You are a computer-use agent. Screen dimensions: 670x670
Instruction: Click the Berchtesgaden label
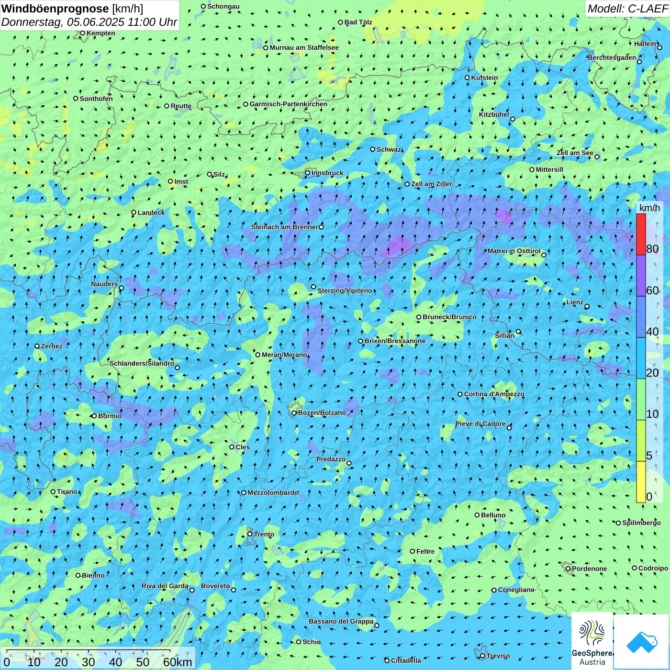pyautogui.click(x=612, y=57)
